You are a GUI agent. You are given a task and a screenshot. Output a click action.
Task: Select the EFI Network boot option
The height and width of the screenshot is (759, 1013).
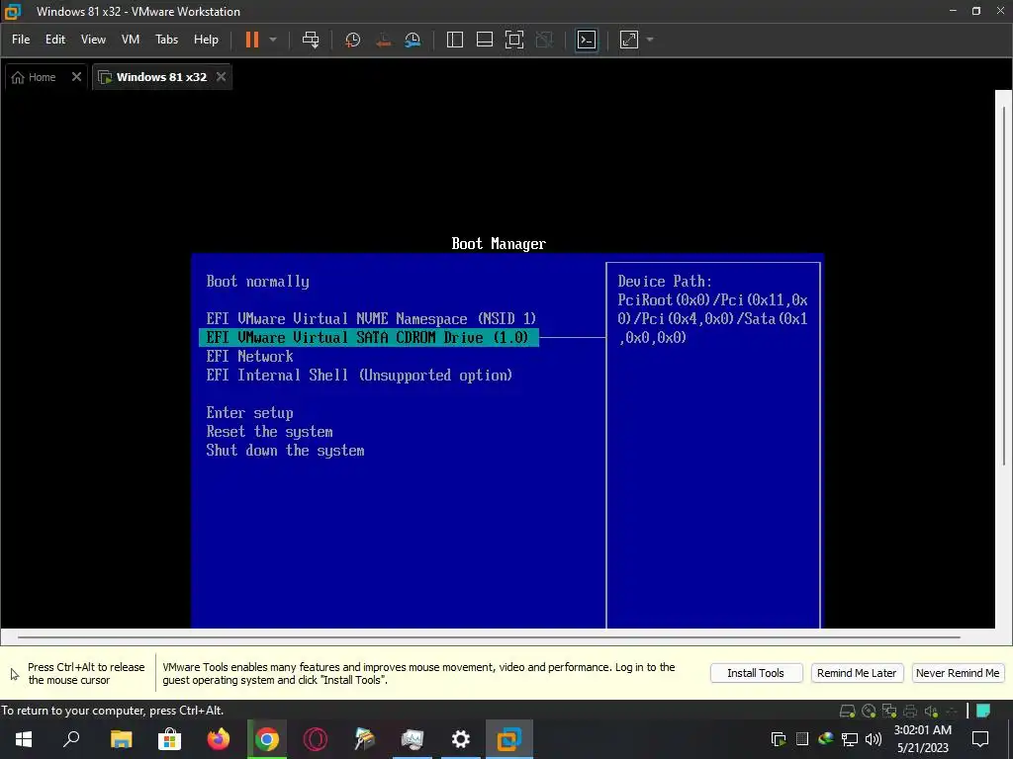250,356
